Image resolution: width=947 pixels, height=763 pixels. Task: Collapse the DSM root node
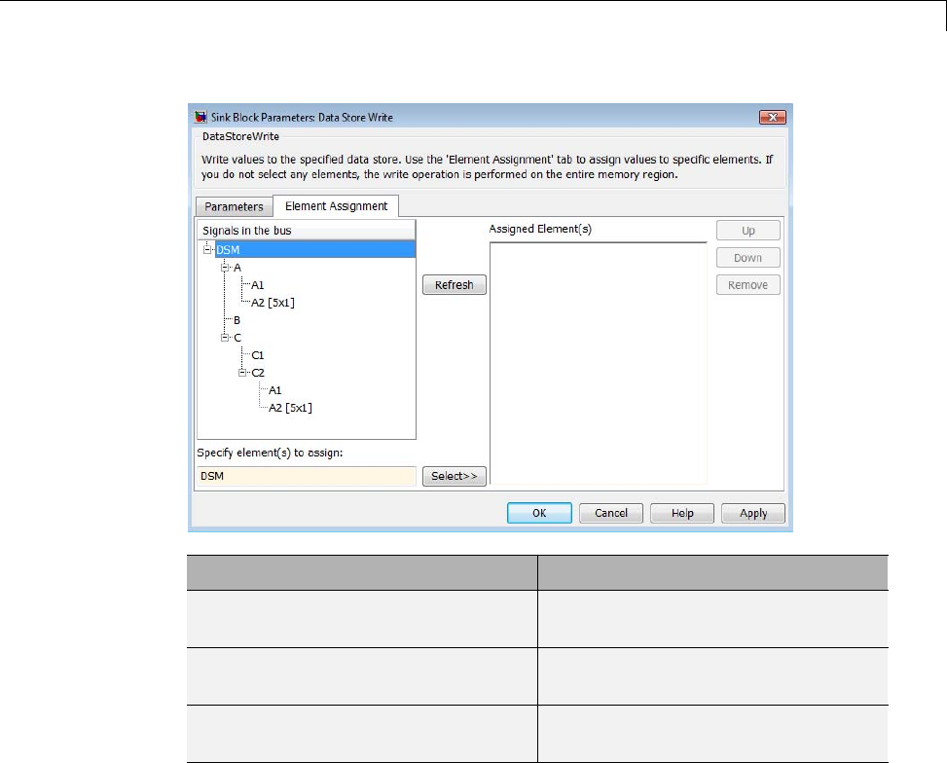[207, 249]
